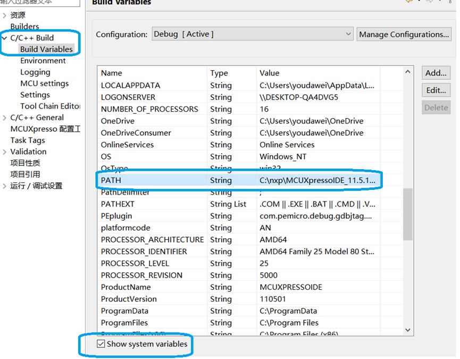Viewport: 460px width, 359px height.
Task: Click the forward navigation arrow icon
Action: 428,2
